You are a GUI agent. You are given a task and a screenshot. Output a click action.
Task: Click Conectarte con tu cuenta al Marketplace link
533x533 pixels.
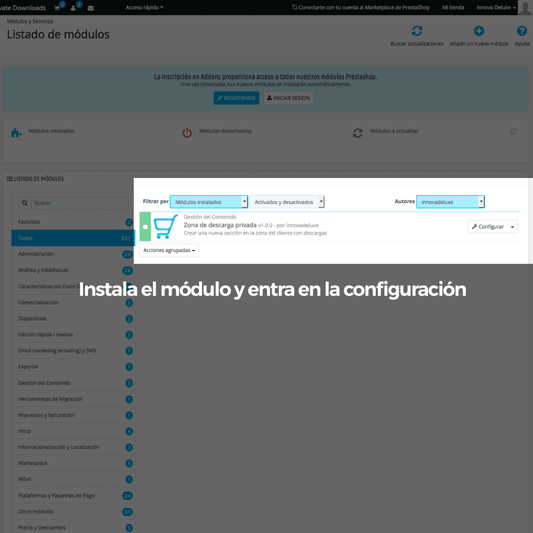point(361,7)
